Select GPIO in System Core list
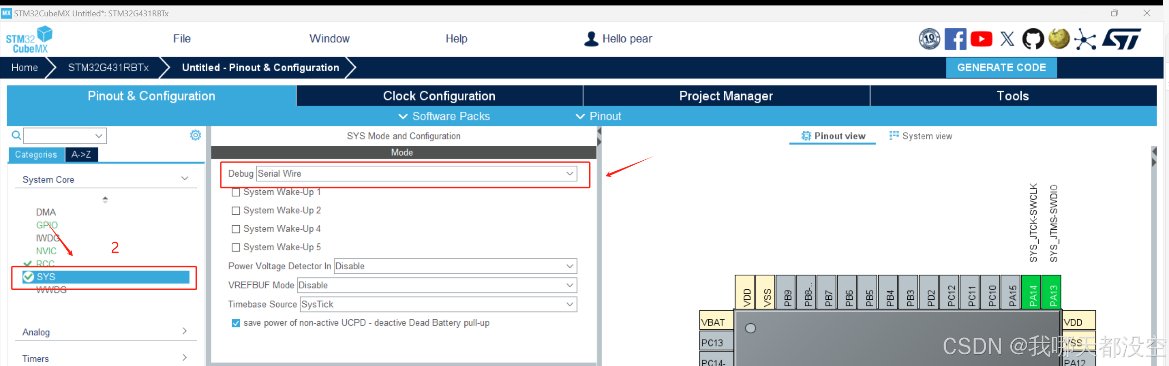Image resolution: width=1169 pixels, height=366 pixels. tap(47, 225)
